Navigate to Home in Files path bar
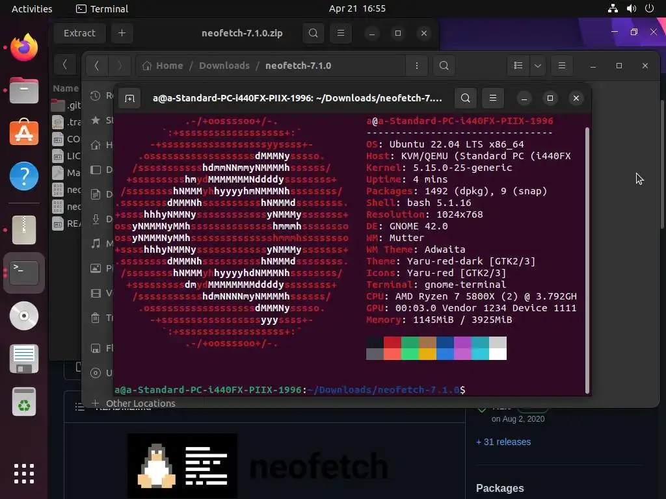This screenshot has width=666, height=499. 163,66
